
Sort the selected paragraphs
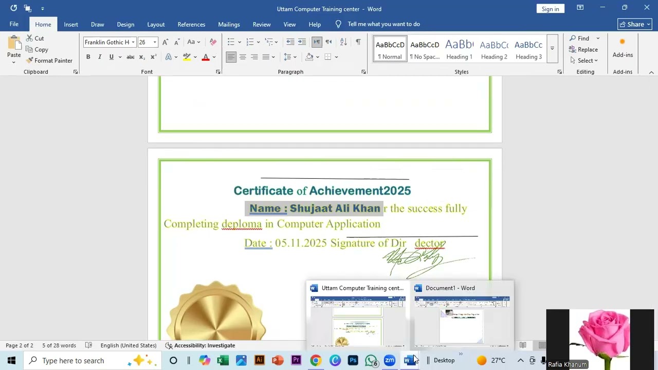coord(343,42)
